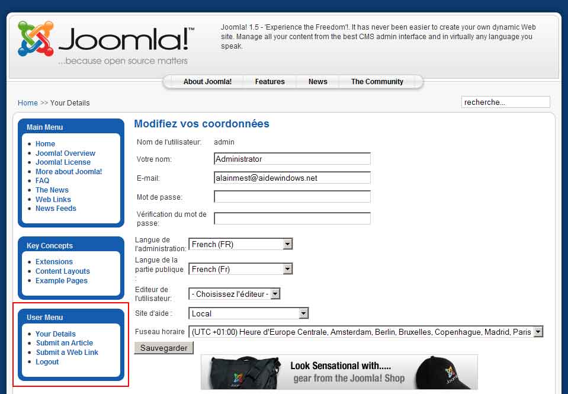Click the Mot de passe field
The width and height of the screenshot is (568, 394).
(292, 197)
